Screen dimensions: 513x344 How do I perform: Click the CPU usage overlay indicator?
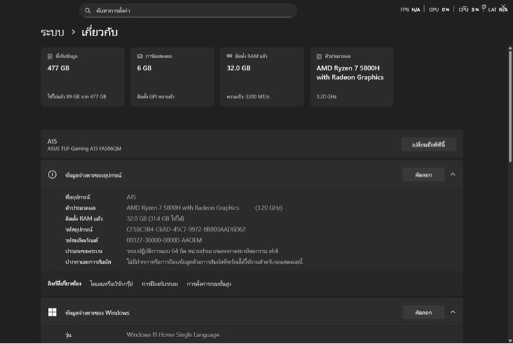click(x=469, y=10)
